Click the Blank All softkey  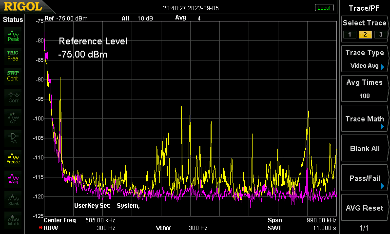(x=364, y=149)
